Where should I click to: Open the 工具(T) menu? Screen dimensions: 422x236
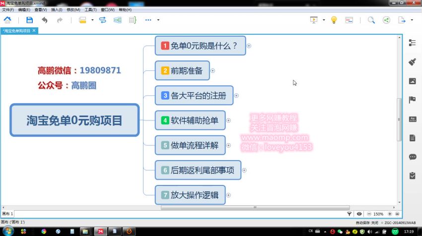90,10
